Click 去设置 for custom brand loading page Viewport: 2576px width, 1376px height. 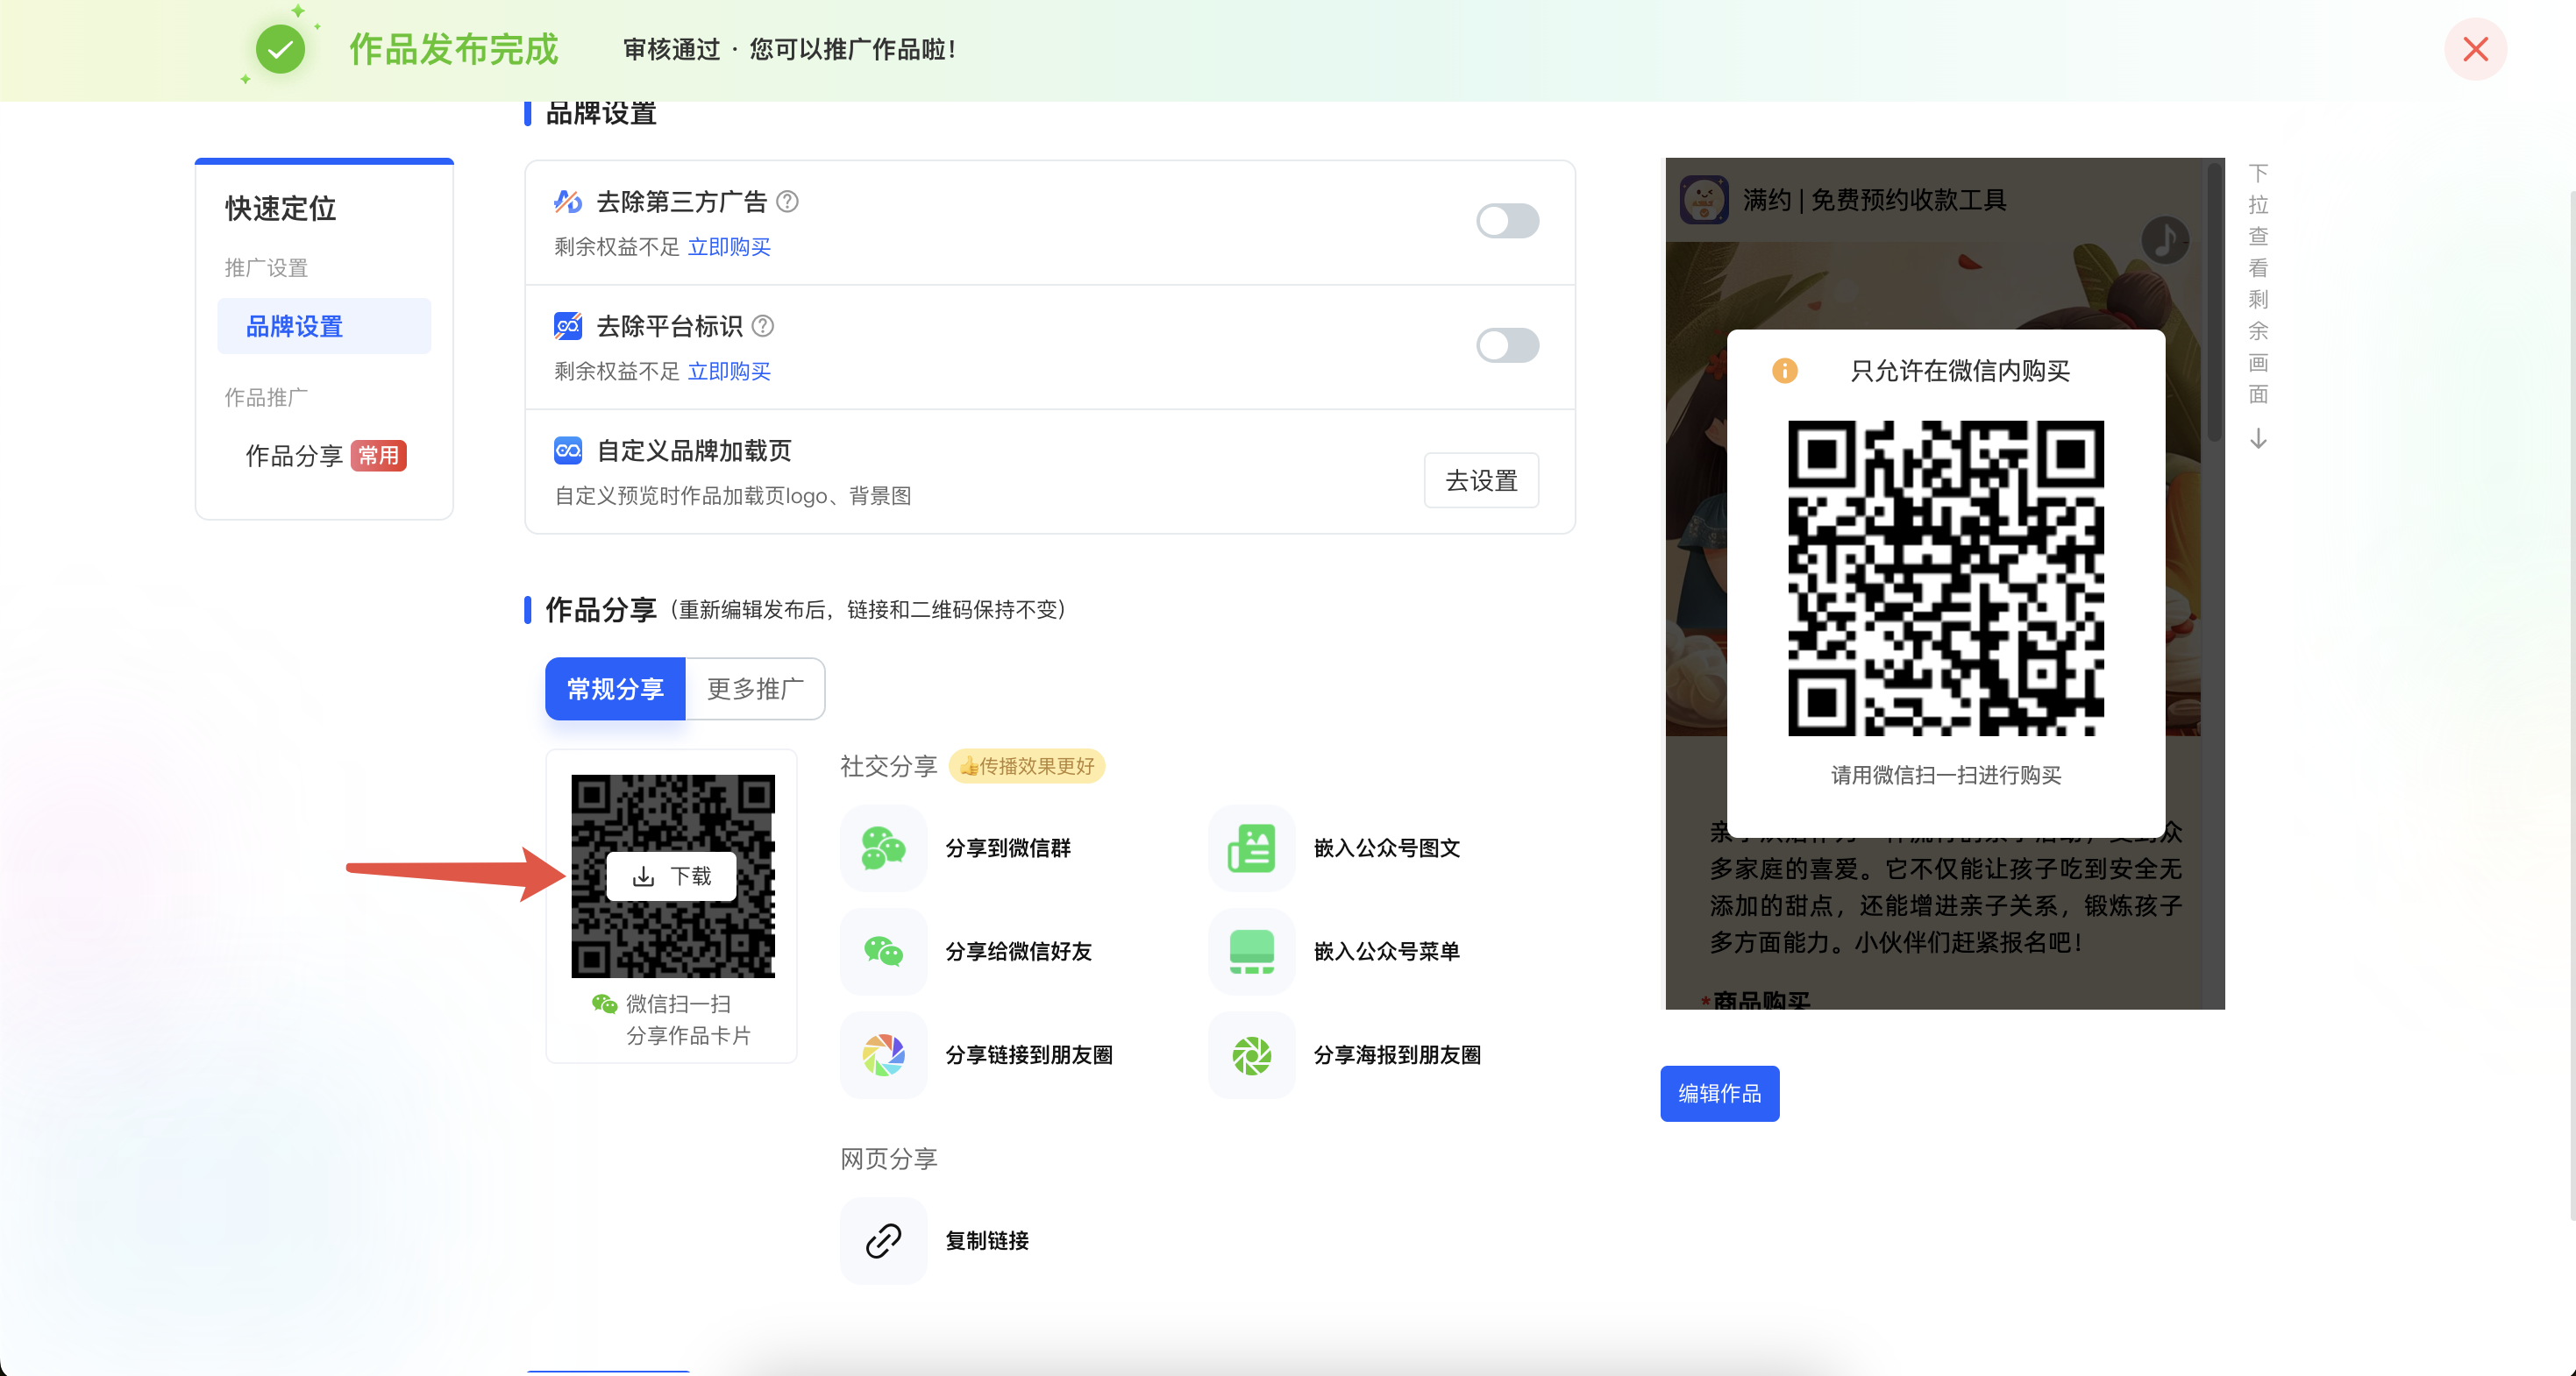(1481, 480)
